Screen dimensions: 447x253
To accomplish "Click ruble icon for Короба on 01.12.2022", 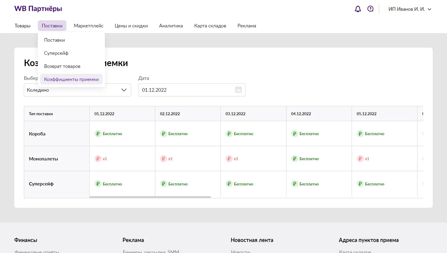I will point(98,134).
